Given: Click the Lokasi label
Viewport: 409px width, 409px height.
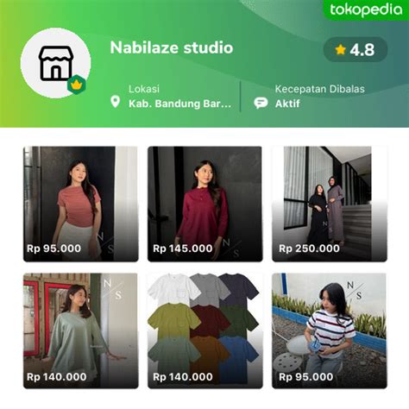Looking at the screenshot, I should pos(144,89).
